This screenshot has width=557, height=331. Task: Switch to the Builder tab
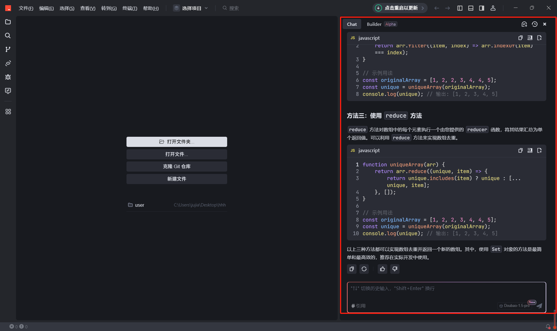pos(374,24)
